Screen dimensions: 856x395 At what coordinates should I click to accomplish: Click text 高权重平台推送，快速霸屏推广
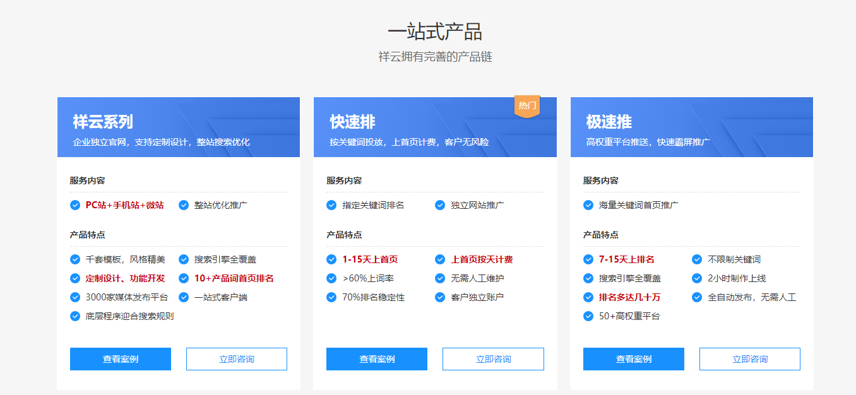click(648, 142)
